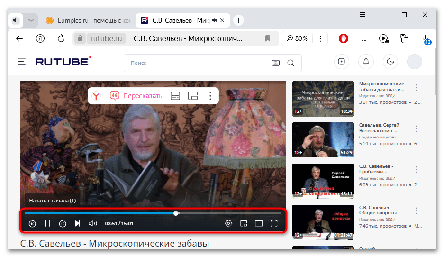Open options for С.В. Савельев - Проблемы video

(x=416, y=170)
